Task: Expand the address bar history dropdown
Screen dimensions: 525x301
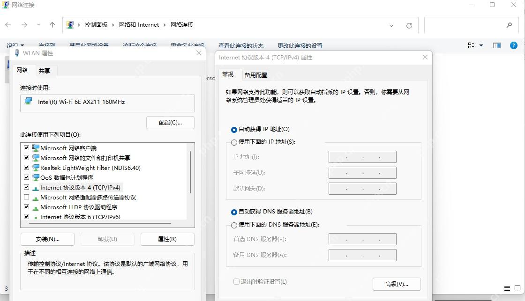Action: [391, 25]
